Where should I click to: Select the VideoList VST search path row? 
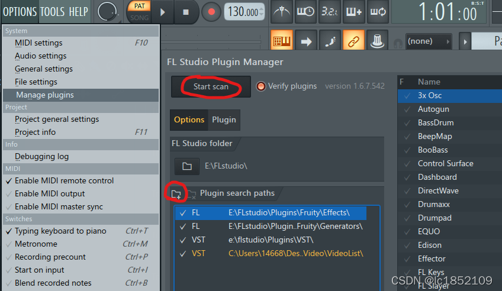(271, 254)
